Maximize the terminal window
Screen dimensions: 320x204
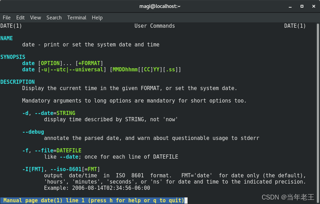pyautogui.click(x=302, y=6)
